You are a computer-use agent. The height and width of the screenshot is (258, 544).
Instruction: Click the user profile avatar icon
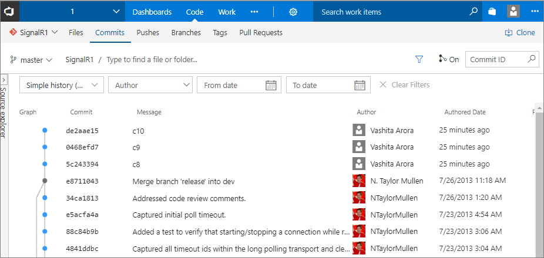pyautogui.click(x=513, y=12)
